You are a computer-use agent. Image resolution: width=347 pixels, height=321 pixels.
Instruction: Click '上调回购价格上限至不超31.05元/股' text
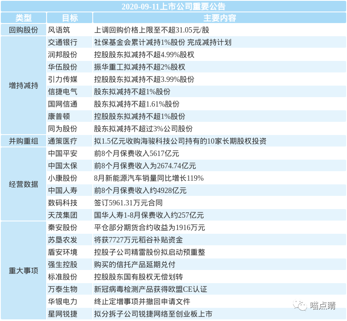point(152,30)
